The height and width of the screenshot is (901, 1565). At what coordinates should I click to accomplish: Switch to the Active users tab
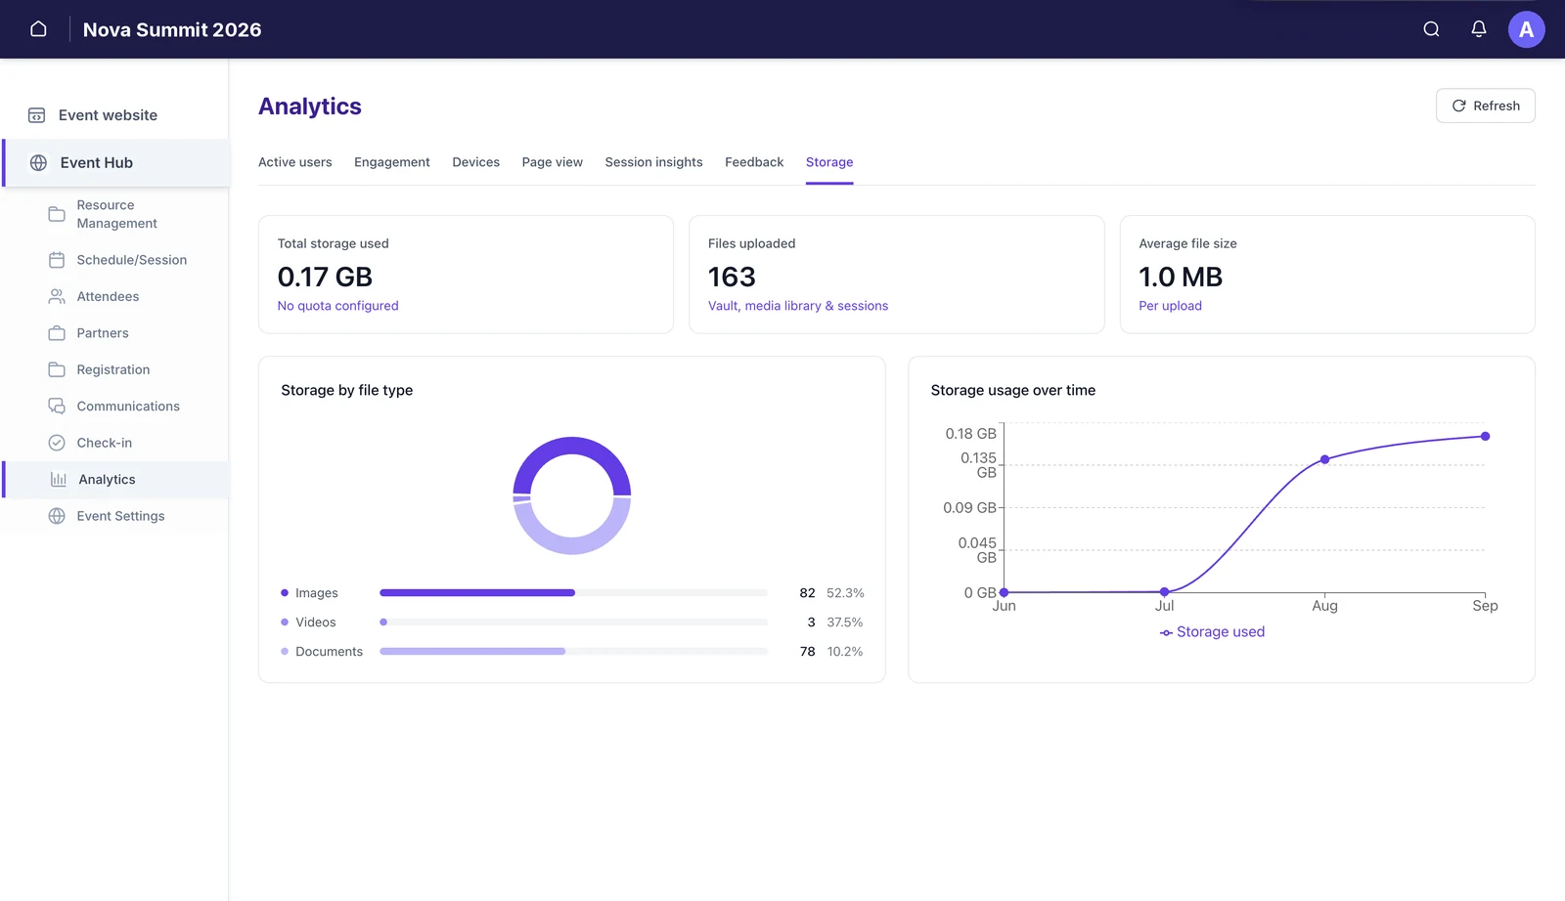294,162
